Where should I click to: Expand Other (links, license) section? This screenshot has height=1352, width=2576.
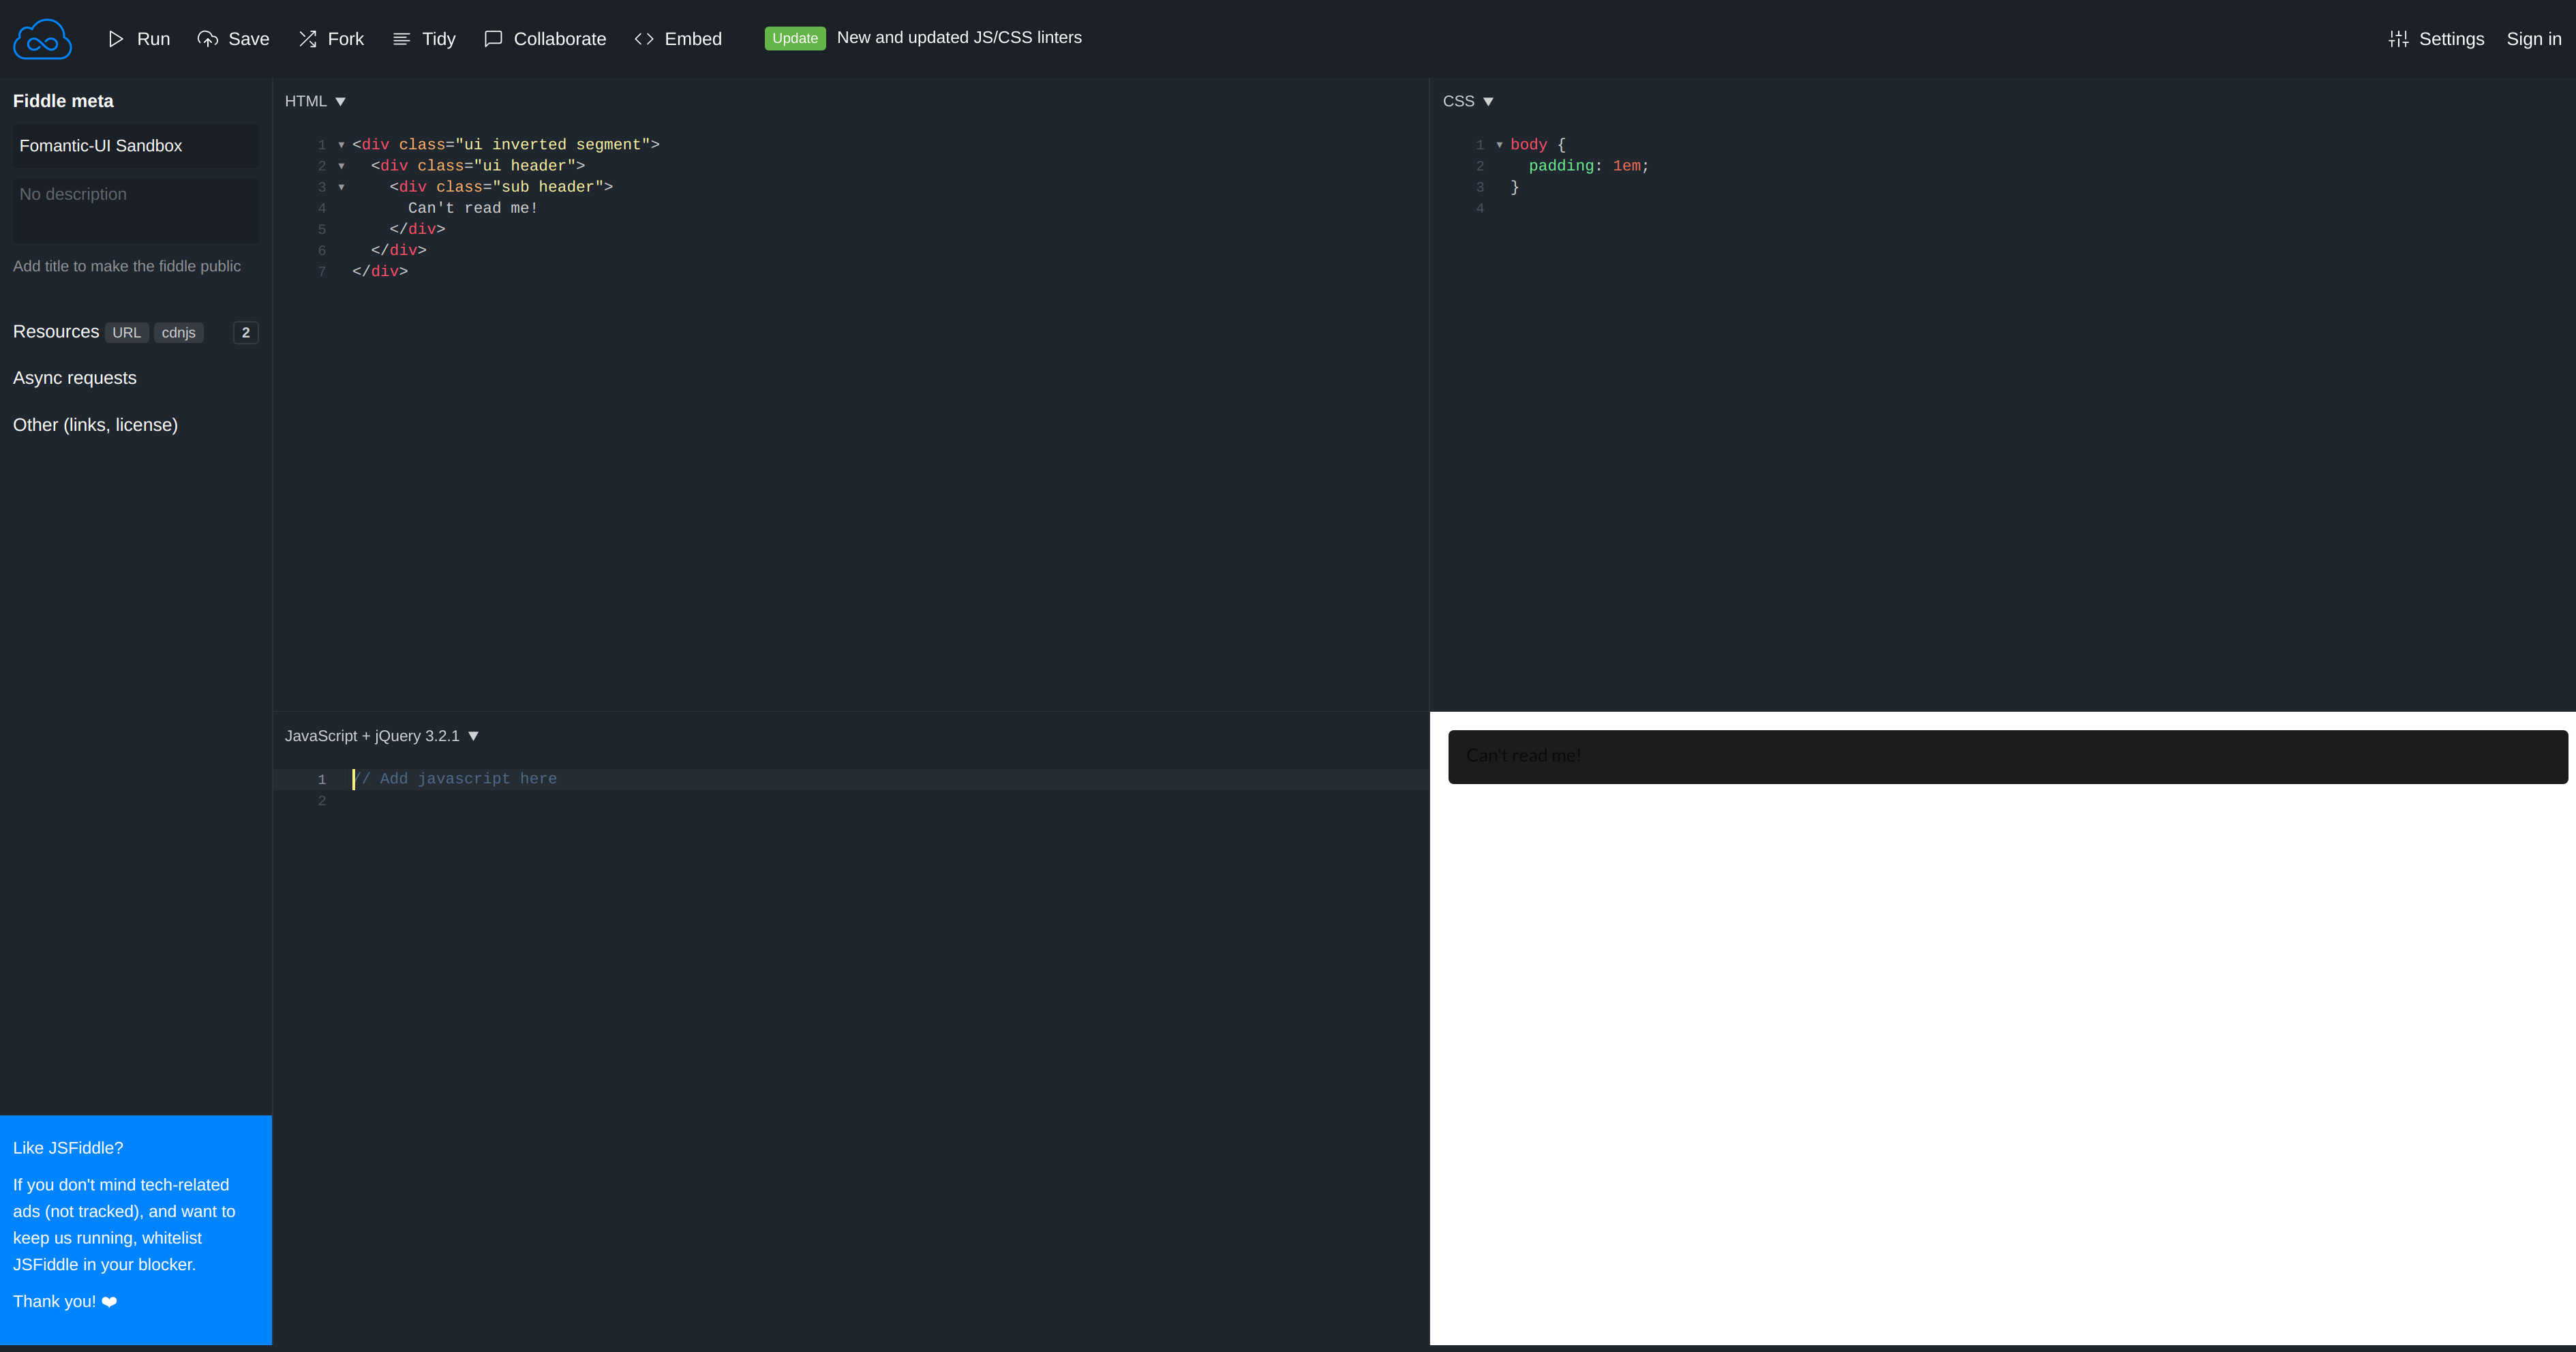pyautogui.click(x=95, y=425)
